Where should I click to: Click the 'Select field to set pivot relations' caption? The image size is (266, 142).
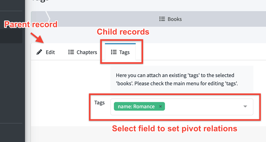pos(174,129)
